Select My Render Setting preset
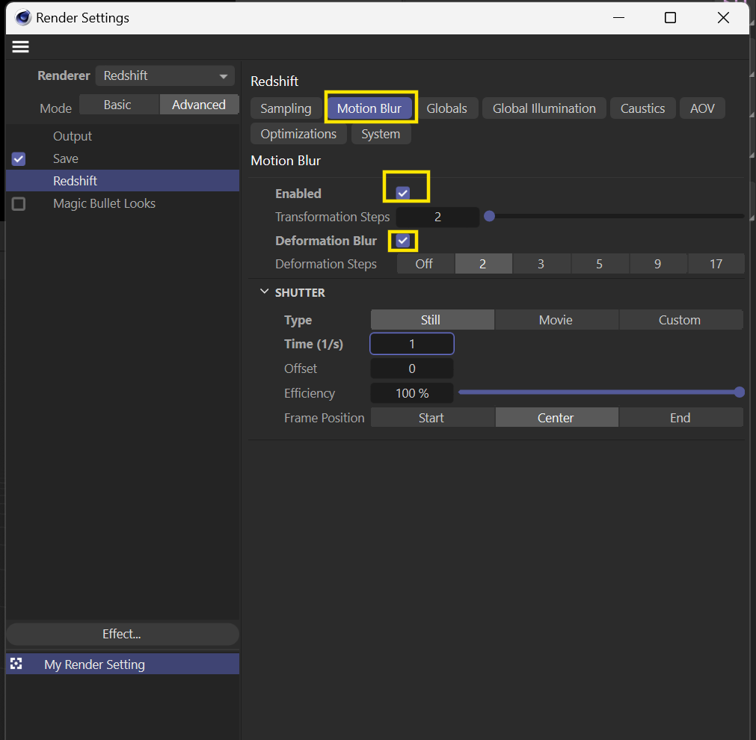The width and height of the screenshot is (756, 740). coord(123,665)
